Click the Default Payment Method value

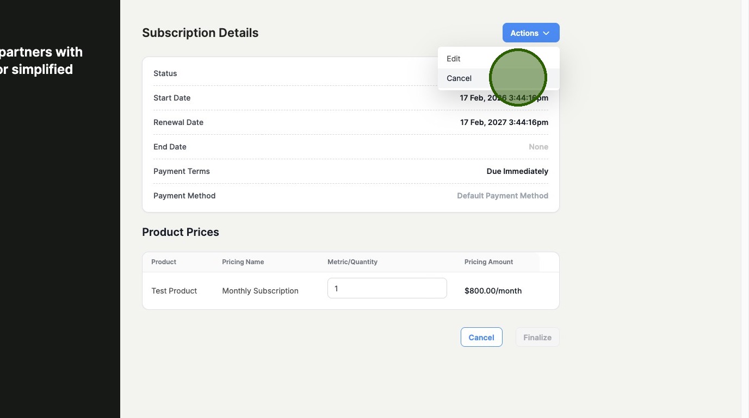coord(502,196)
